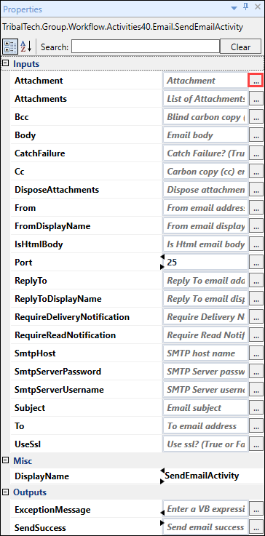Click the Attachment expression field
This screenshot has height=536, width=265.
[x=205, y=81]
